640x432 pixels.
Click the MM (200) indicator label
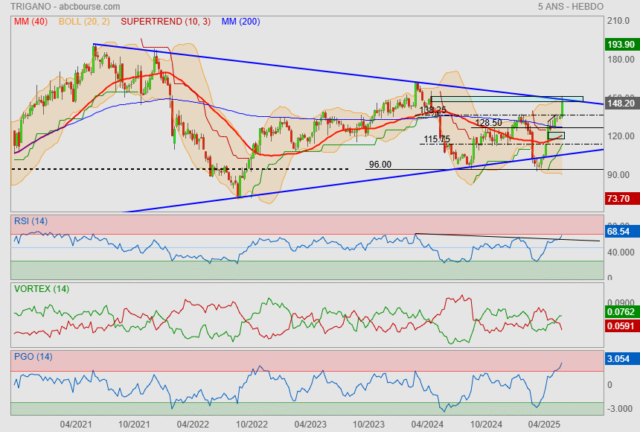(241, 22)
